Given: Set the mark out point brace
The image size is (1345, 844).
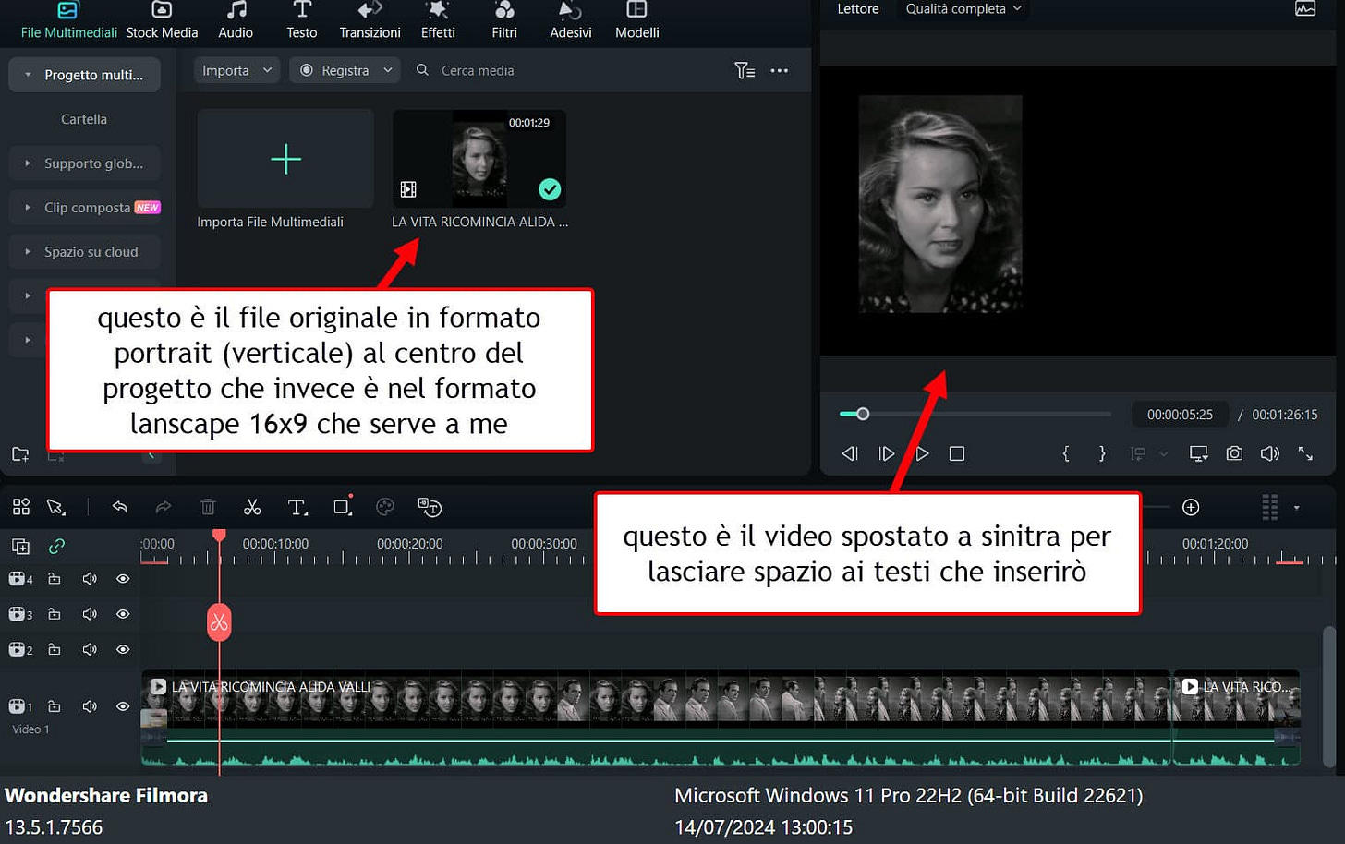Looking at the screenshot, I should [1102, 453].
